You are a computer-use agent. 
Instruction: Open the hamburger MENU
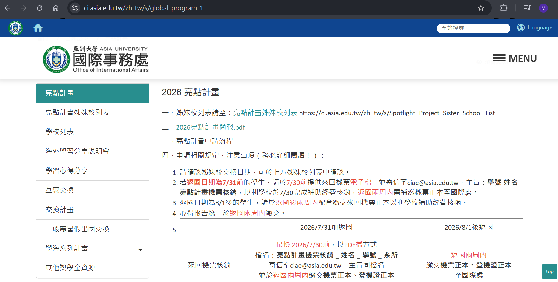[515, 59]
